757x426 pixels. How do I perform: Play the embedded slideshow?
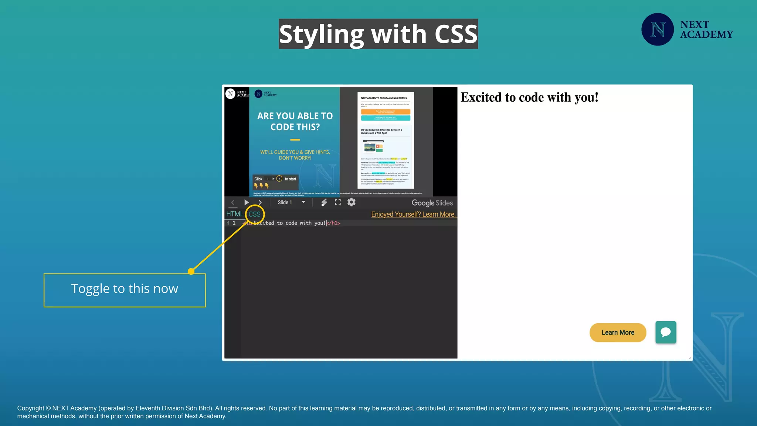pos(246,202)
